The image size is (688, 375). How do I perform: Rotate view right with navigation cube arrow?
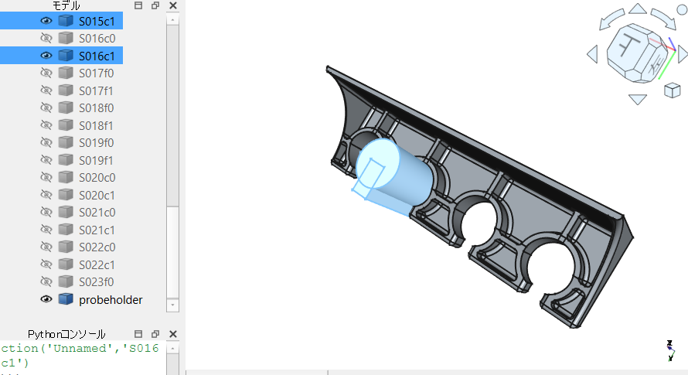(683, 54)
